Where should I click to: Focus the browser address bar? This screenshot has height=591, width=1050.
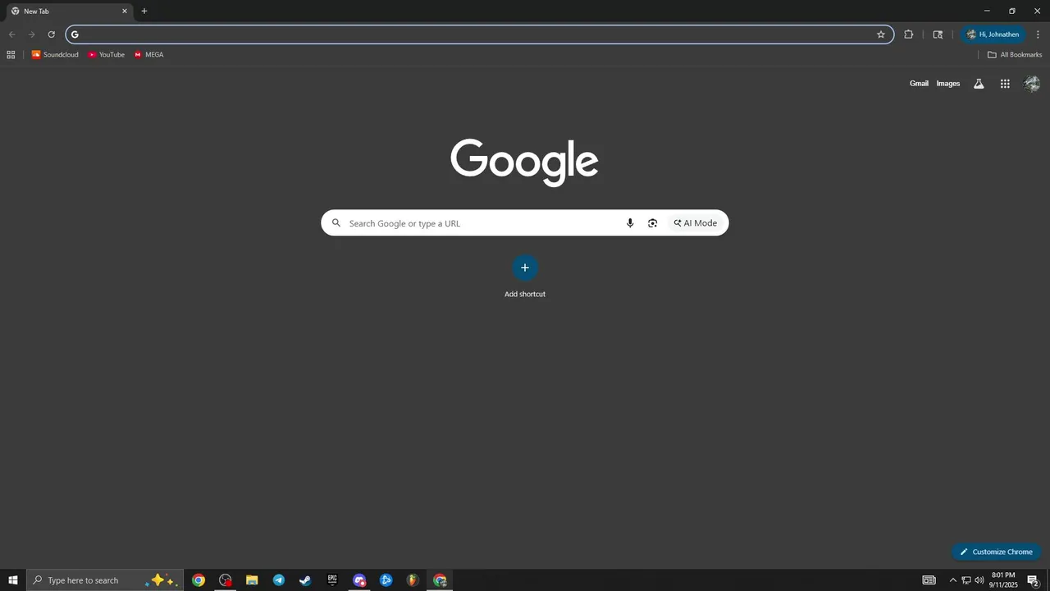(480, 34)
